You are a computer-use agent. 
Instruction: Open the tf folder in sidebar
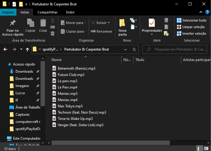(14, 100)
